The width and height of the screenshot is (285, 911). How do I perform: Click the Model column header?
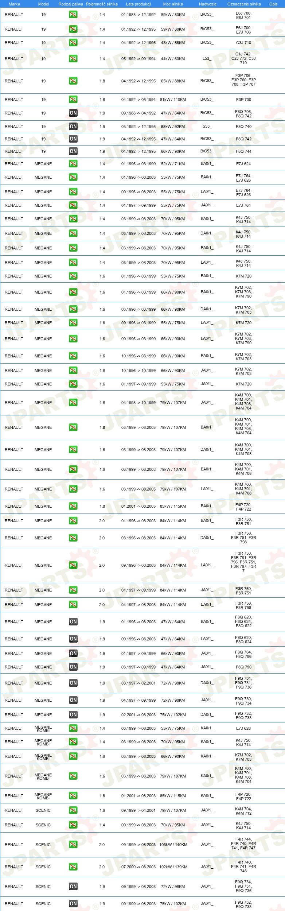pos(43,4)
